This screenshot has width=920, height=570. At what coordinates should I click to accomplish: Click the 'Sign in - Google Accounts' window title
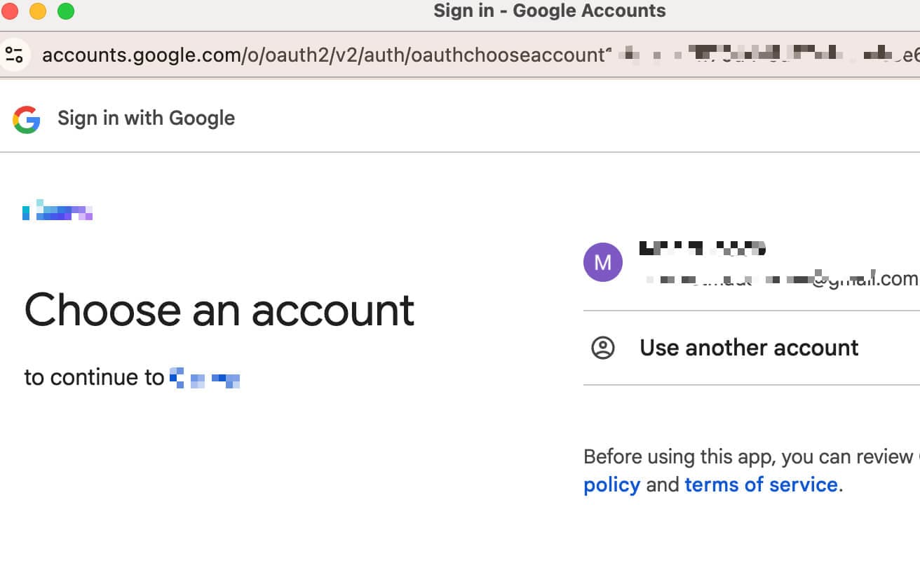pos(549,11)
